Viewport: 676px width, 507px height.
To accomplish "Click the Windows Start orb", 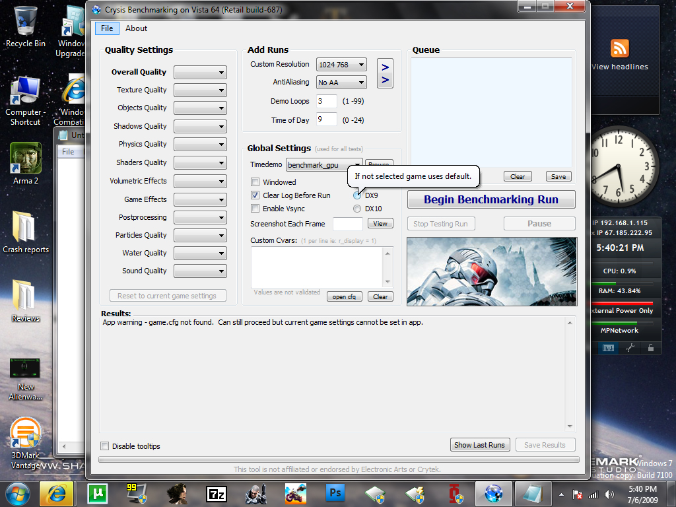I will 18,494.
